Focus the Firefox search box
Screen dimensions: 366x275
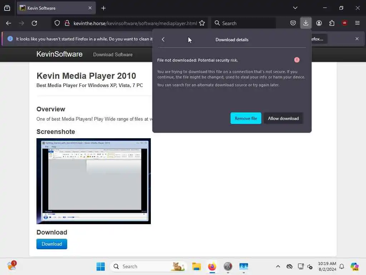coord(243,23)
